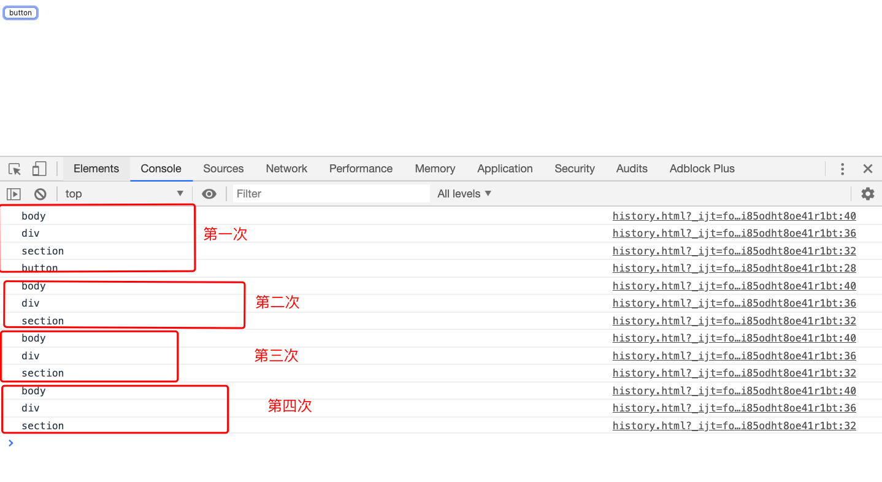Open the Memory tab
The image size is (882, 482).
point(435,169)
